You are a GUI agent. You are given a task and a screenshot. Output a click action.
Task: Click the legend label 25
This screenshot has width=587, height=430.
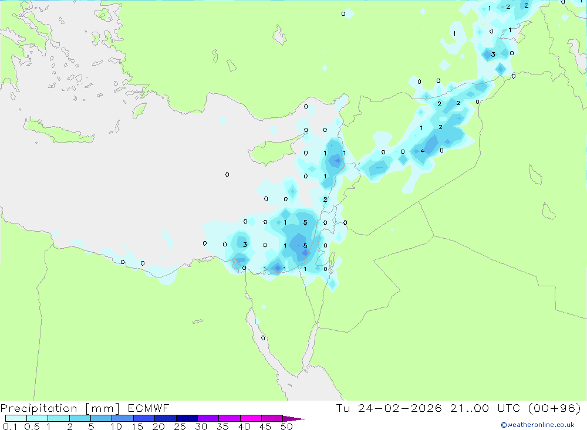point(180,426)
